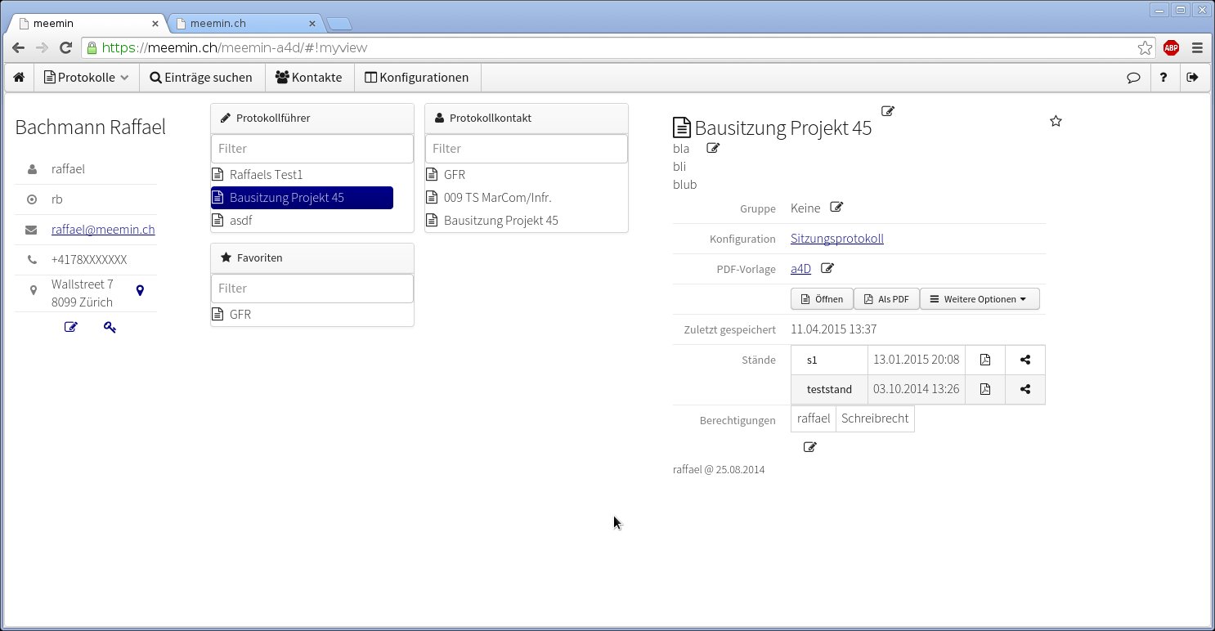Click the teststand stand name
Image resolution: width=1215 pixels, height=631 pixels.
[x=829, y=389]
